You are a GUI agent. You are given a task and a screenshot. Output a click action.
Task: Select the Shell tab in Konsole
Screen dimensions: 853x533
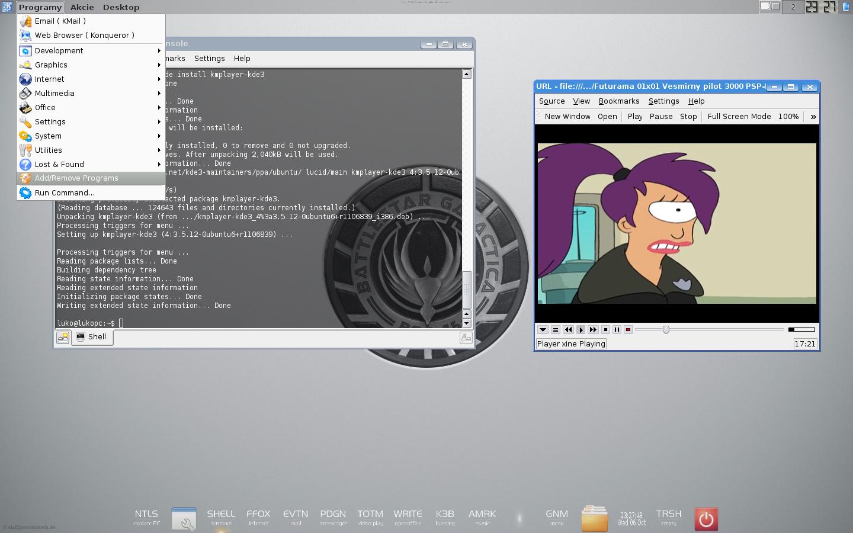tap(92, 337)
